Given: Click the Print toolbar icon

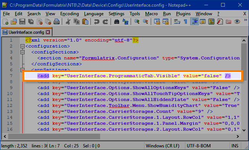Looking at the screenshot, I should click(x=56, y=22).
